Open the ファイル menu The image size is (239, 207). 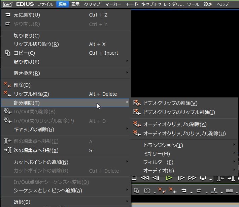tap(45, 4)
